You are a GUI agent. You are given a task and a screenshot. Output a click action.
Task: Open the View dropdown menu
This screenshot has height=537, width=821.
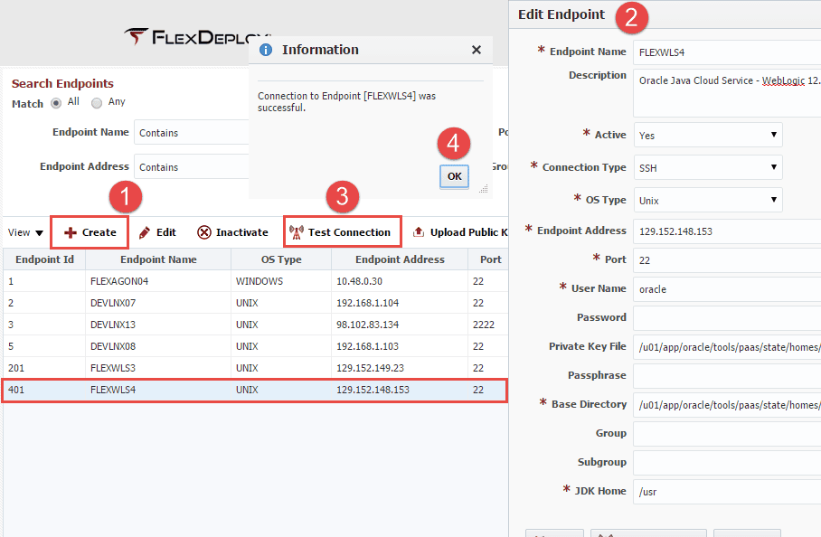point(25,232)
